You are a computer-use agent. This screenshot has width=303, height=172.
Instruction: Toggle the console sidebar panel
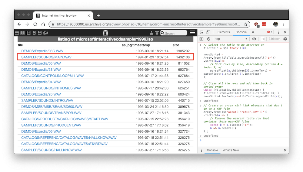pyautogui.click(x=202, y=39)
